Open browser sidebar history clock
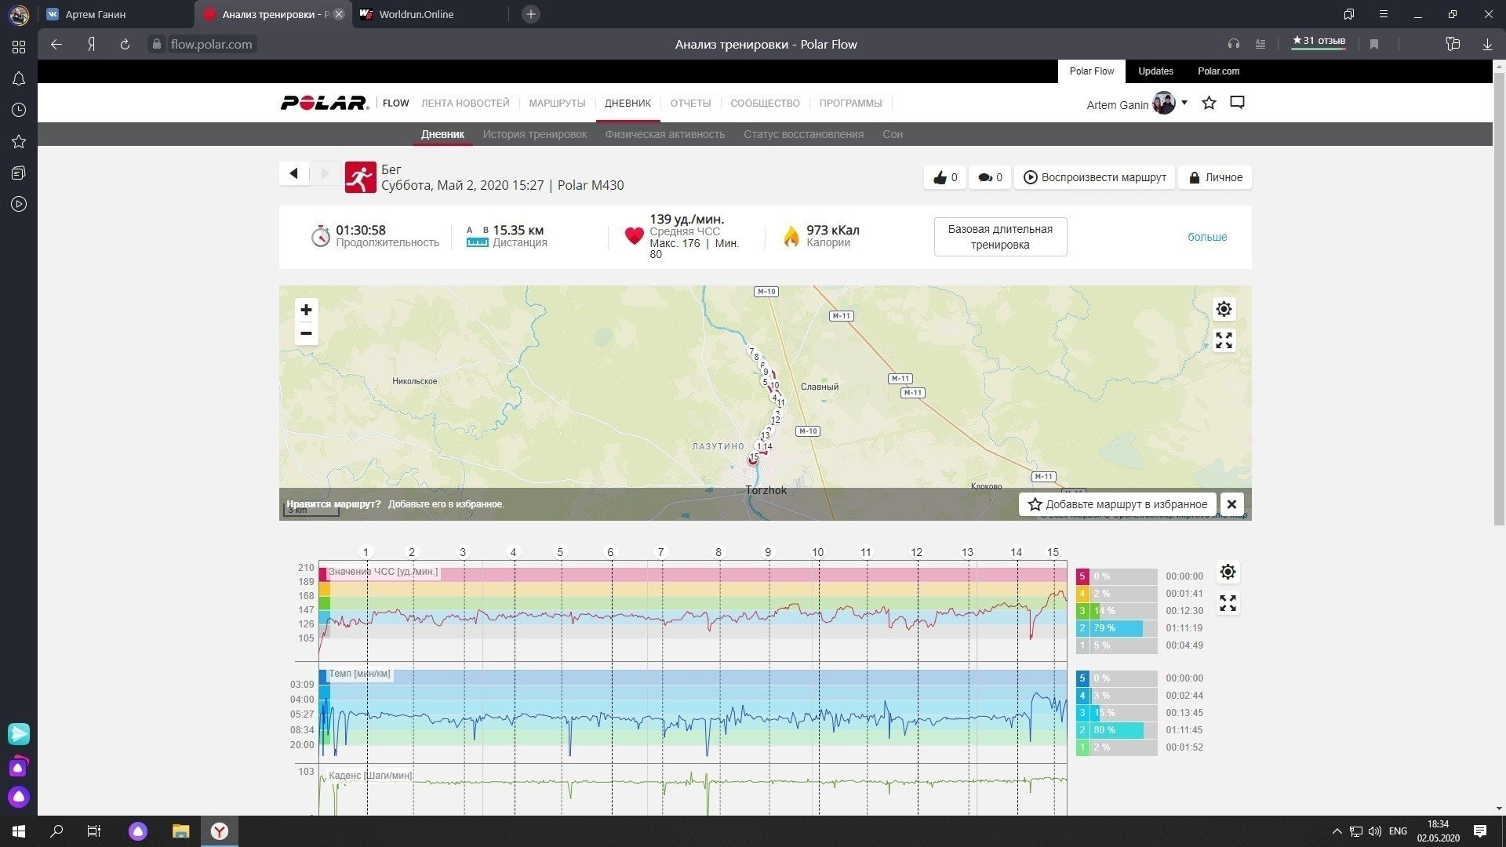Viewport: 1506px width, 847px height. click(19, 110)
